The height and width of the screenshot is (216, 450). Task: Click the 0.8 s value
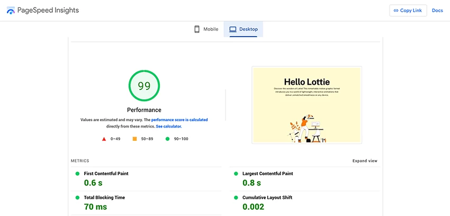(x=251, y=183)
